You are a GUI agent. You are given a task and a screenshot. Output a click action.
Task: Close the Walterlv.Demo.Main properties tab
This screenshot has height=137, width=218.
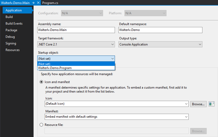(38, 3)
